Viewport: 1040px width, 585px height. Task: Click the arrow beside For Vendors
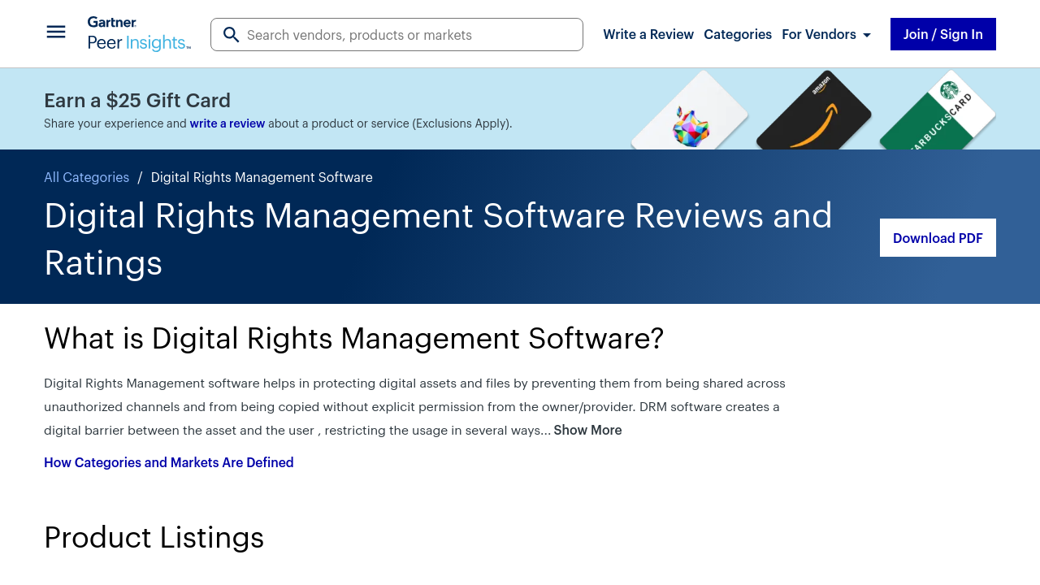tap(867, 35)
